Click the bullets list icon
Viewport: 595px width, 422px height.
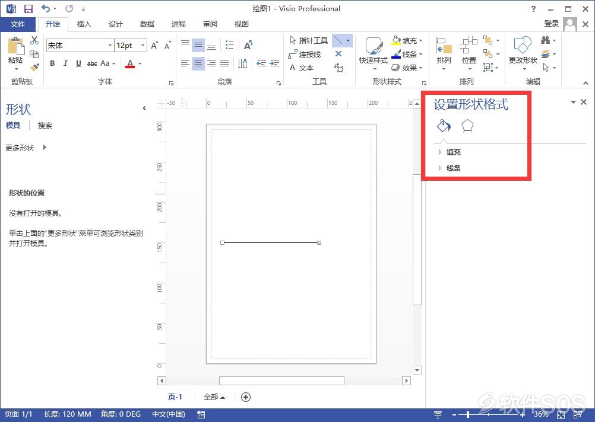click(x=229, y=46)
